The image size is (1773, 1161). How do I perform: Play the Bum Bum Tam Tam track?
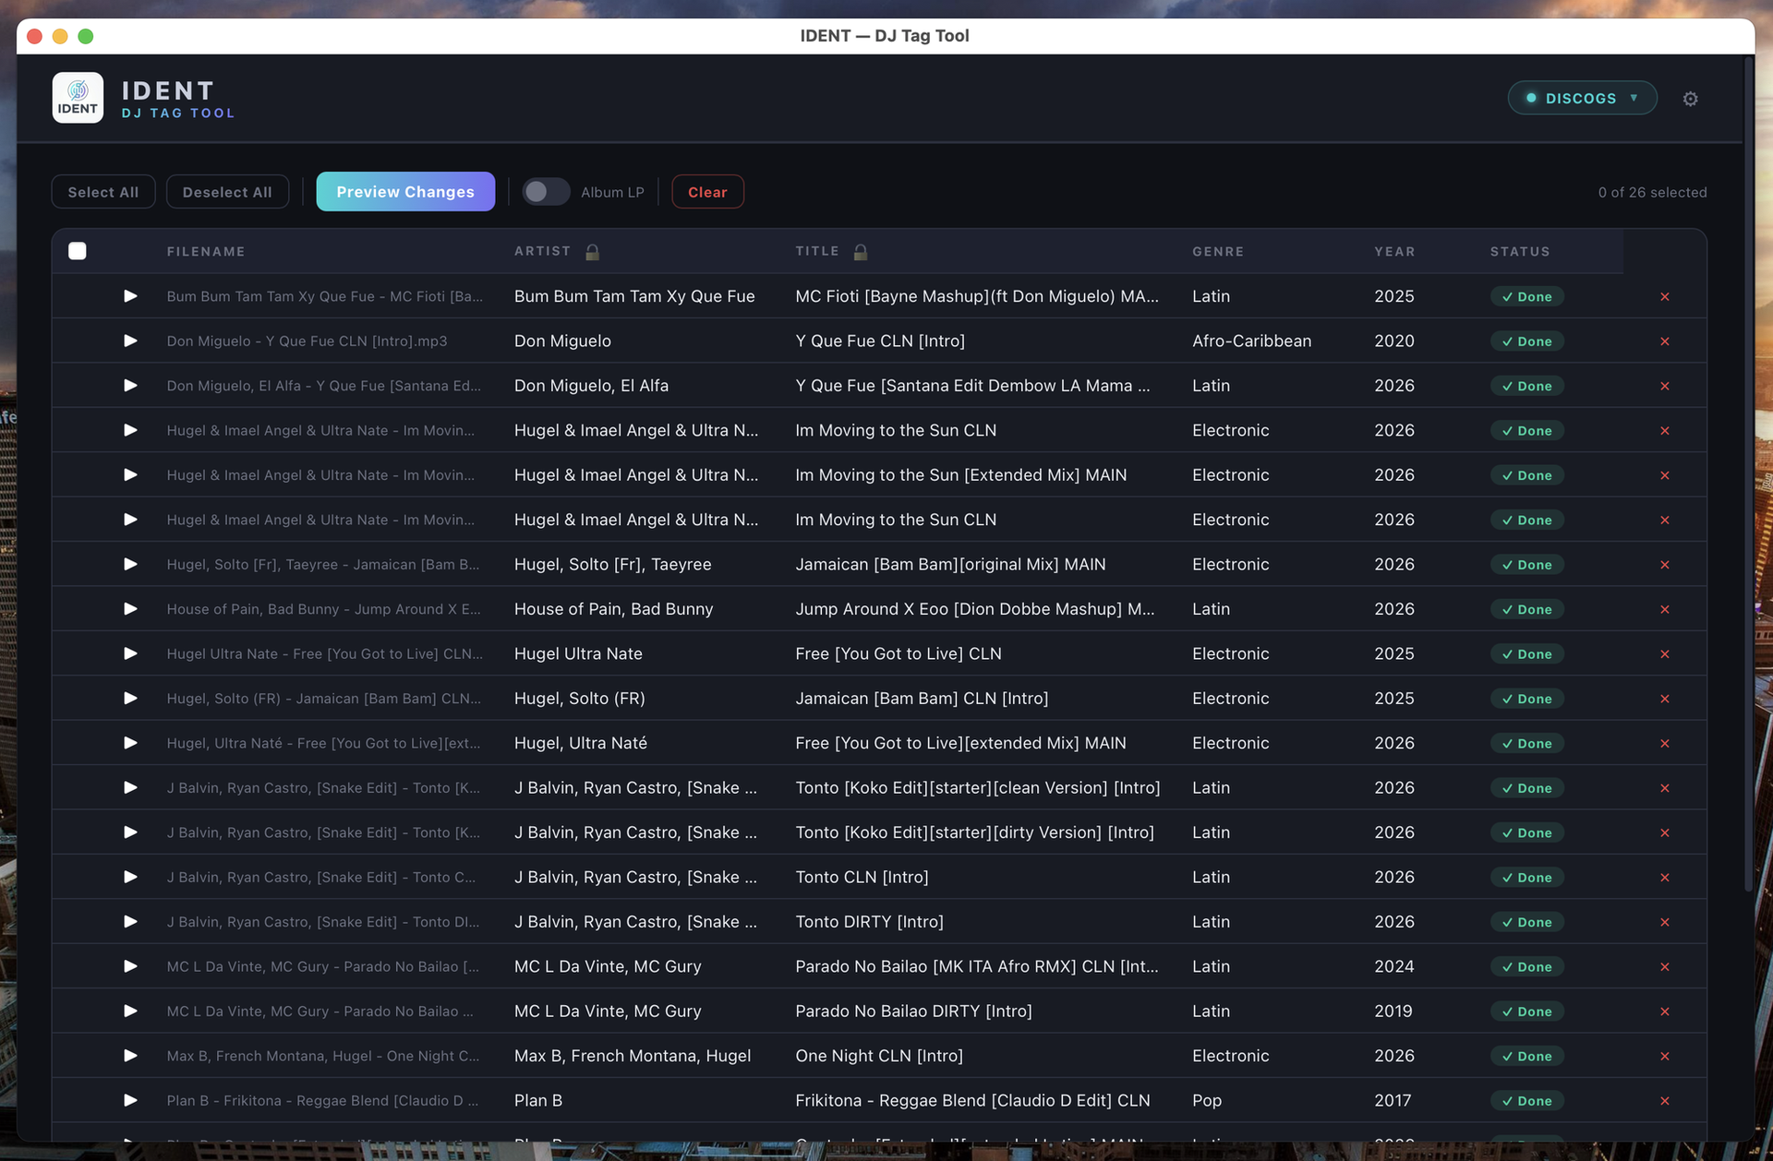(130, 296)
